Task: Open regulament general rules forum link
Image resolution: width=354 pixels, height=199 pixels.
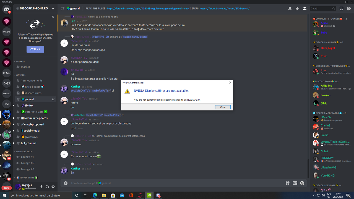Action: point(148,9)
